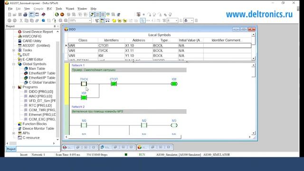Click the Project tree horizontal scrollbar thumb
The height and width of the screenshot is (171, 304).
pyautogui.click(x=13, y=143)
